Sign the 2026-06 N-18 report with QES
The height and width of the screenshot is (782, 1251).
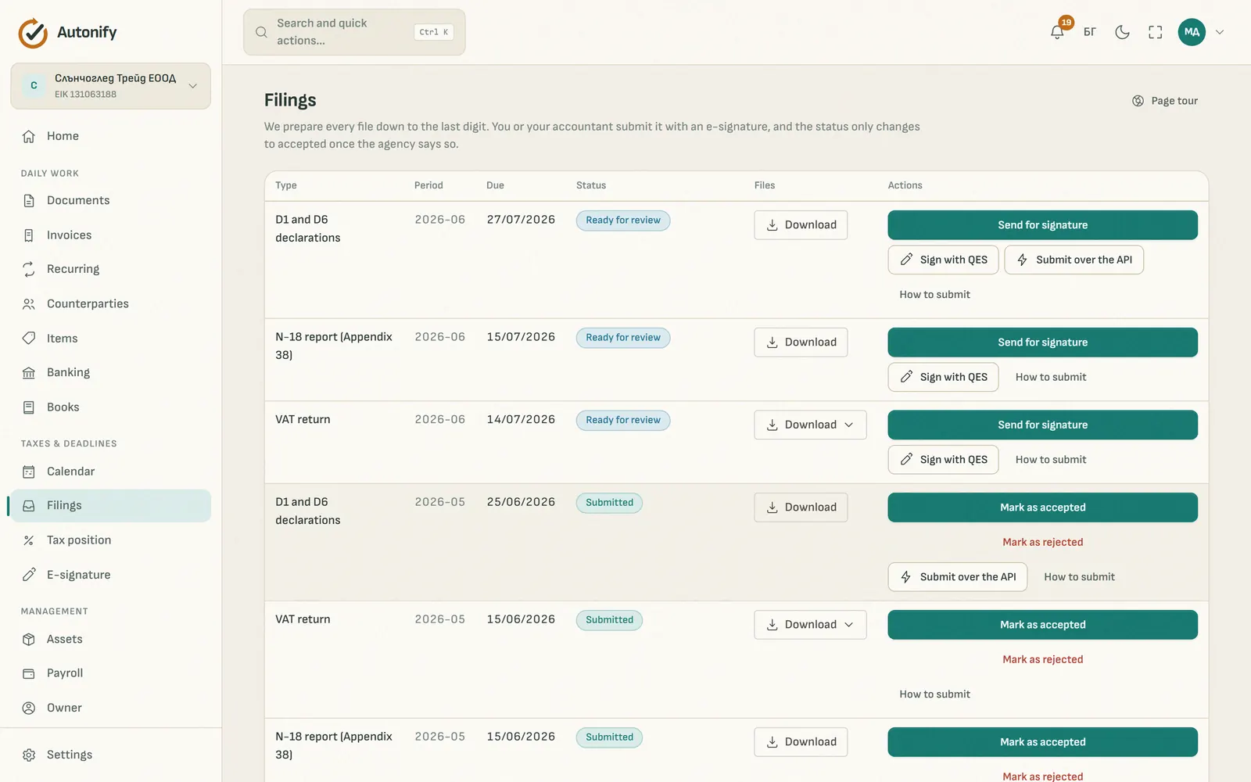943,377
